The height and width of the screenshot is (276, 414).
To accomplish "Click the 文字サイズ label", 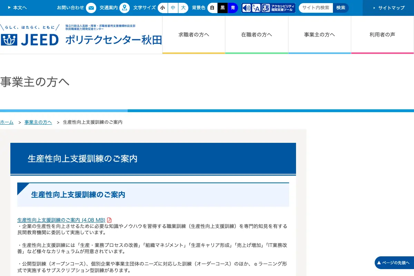I will coord(145,8).
